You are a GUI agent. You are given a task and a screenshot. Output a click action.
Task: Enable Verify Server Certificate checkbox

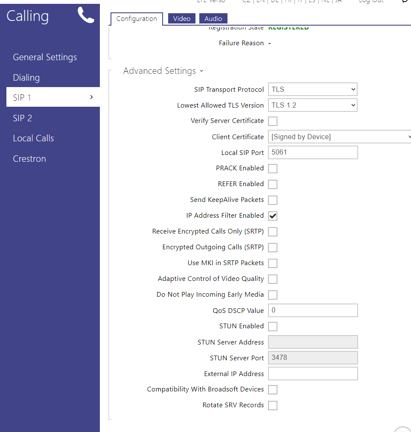coord(273,121)
